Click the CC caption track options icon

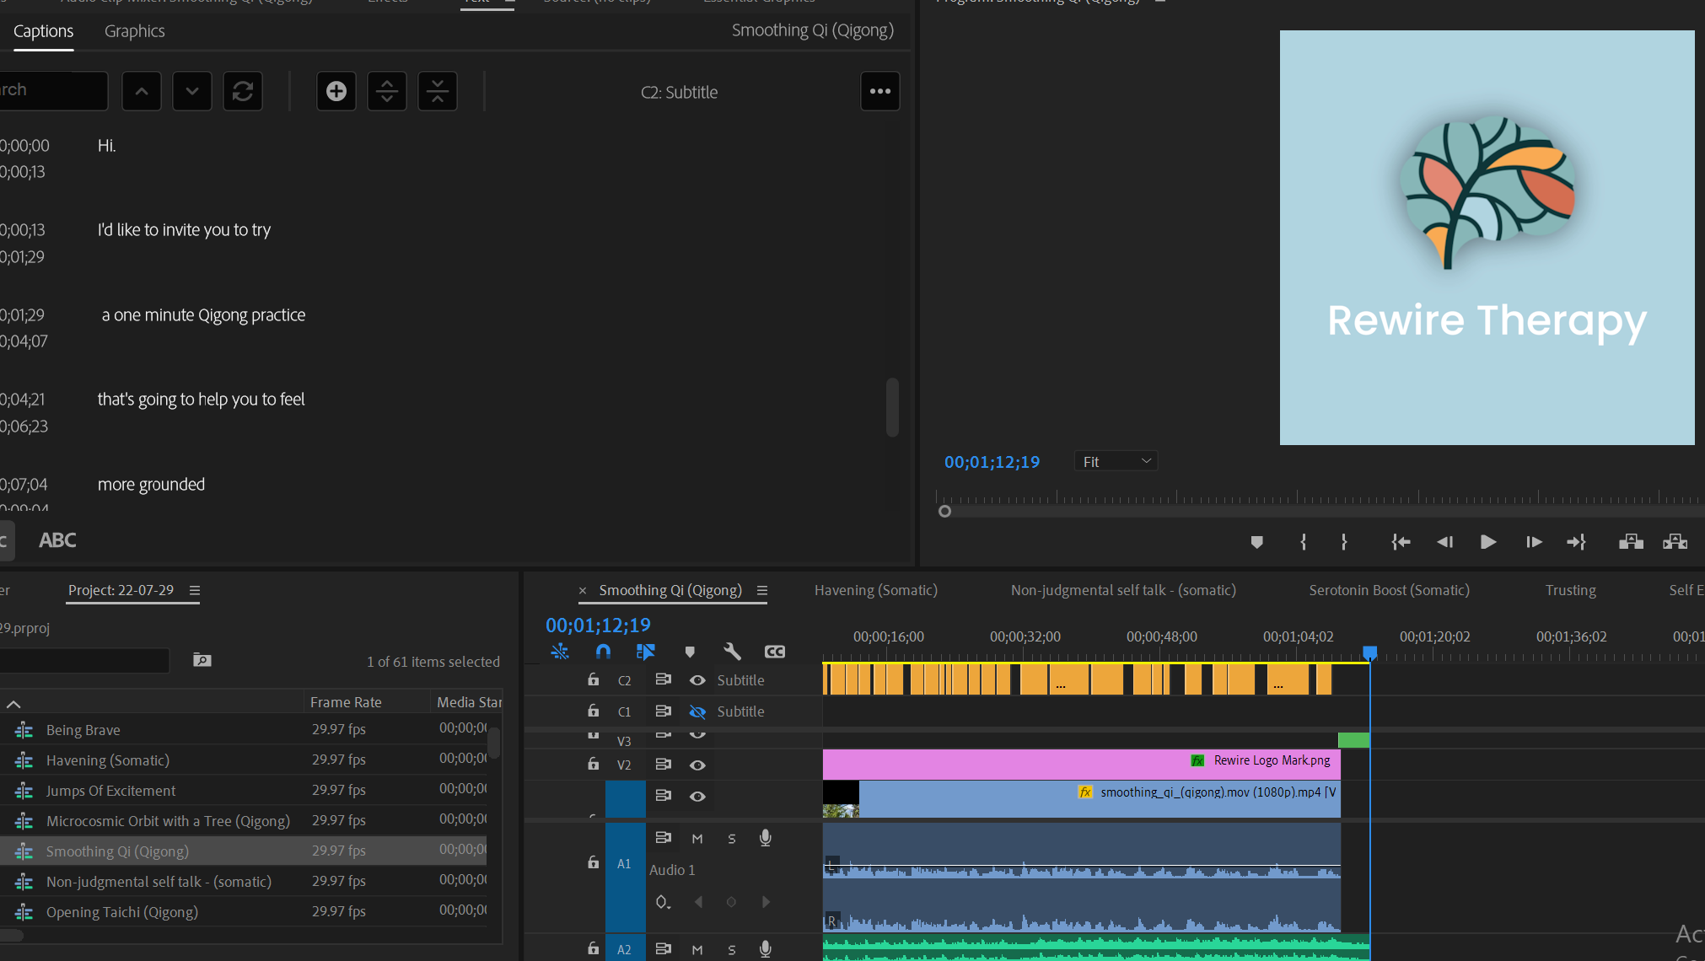[775, 652]
